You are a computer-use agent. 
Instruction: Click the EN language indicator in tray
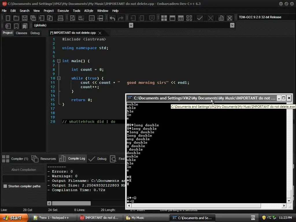[x=253, y=218]
